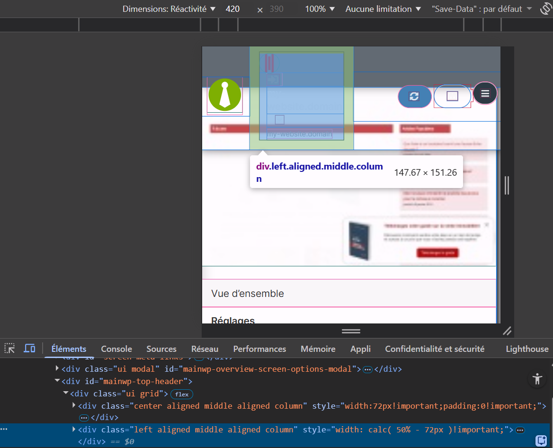Click the flex badge on ui grid
This screenshot has width=553, height=448.
coord(182,394)
